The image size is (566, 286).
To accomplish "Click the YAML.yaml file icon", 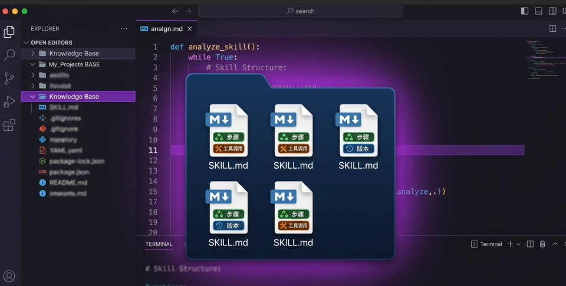I will [x=42, y=150].
